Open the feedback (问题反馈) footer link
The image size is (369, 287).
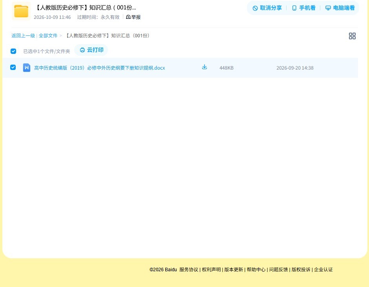tap(278, 270)
